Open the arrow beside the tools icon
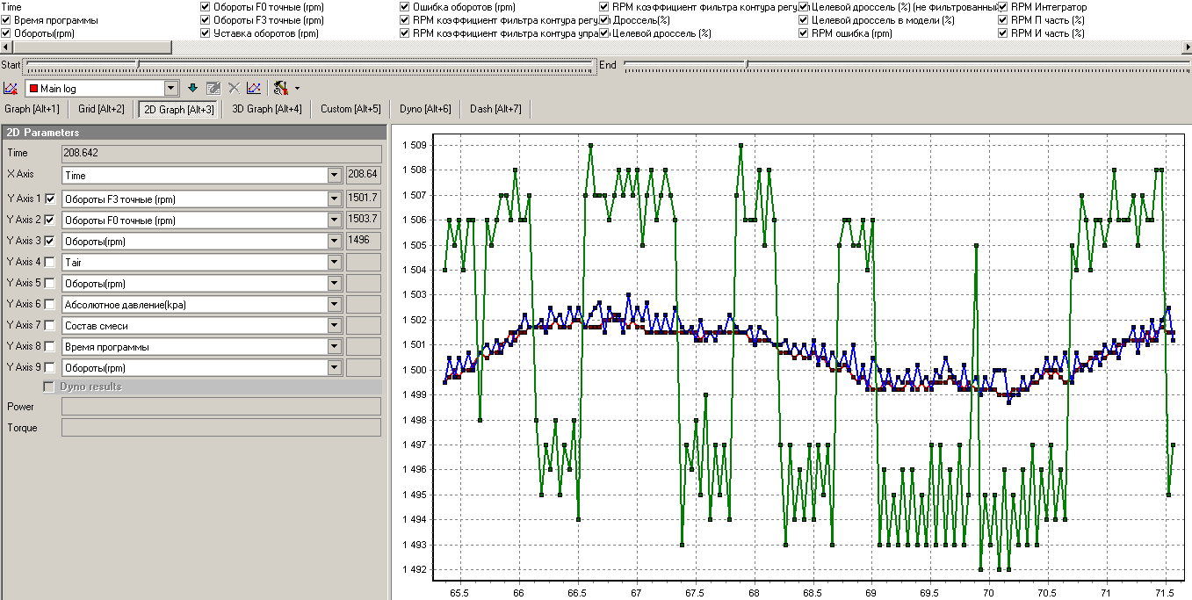 tap(297, 89)
